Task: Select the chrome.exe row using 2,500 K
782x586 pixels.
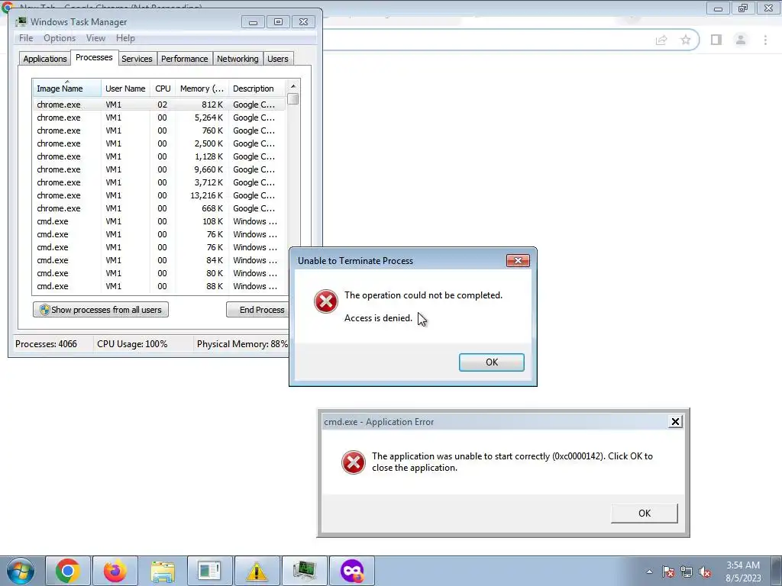Action: coord(159,143)
